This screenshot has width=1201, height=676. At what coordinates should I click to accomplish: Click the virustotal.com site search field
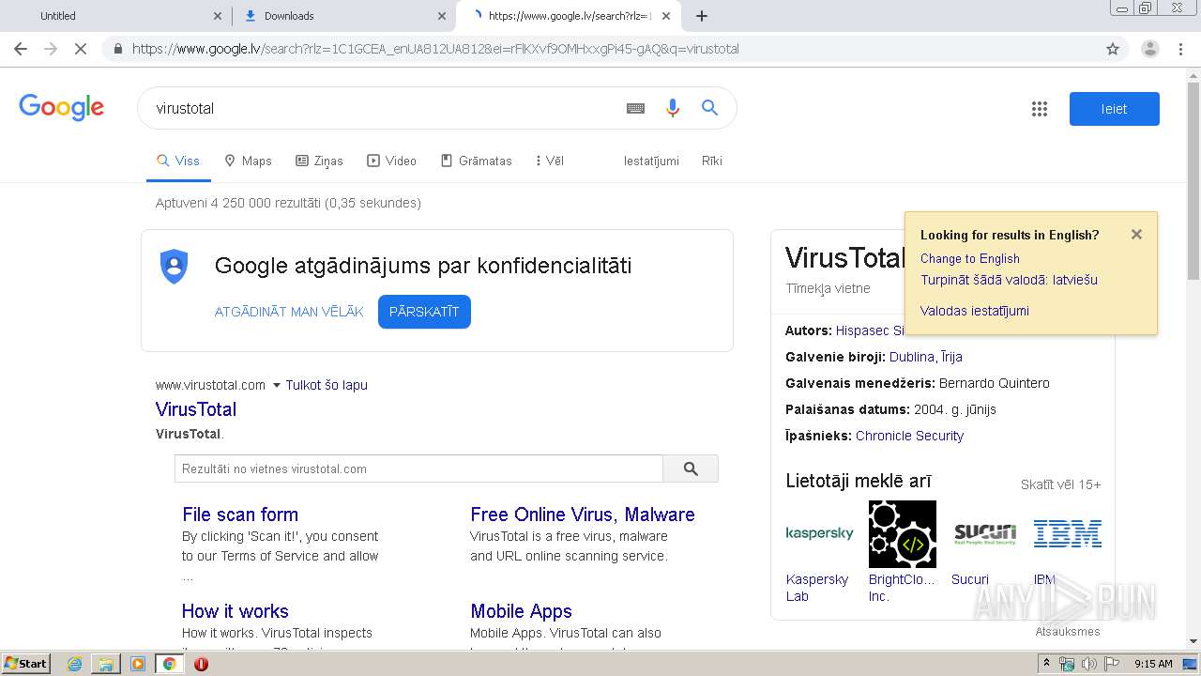(418, 469)
